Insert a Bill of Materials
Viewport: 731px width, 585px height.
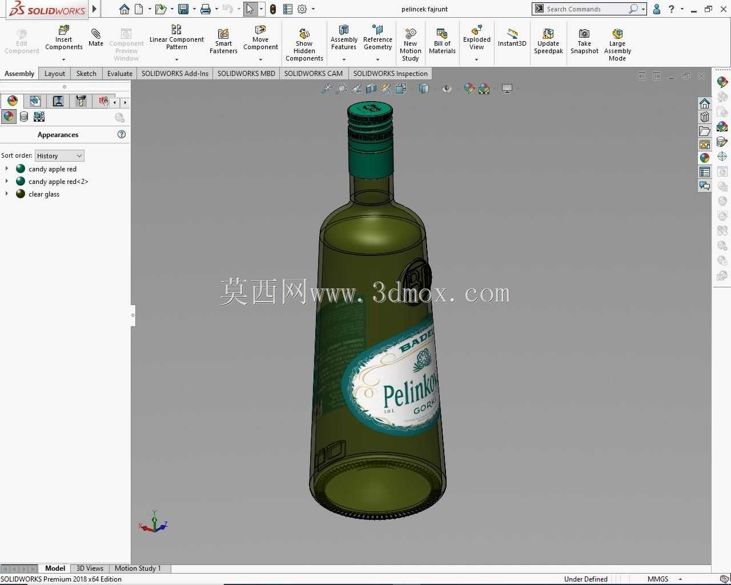pos(442,42)
